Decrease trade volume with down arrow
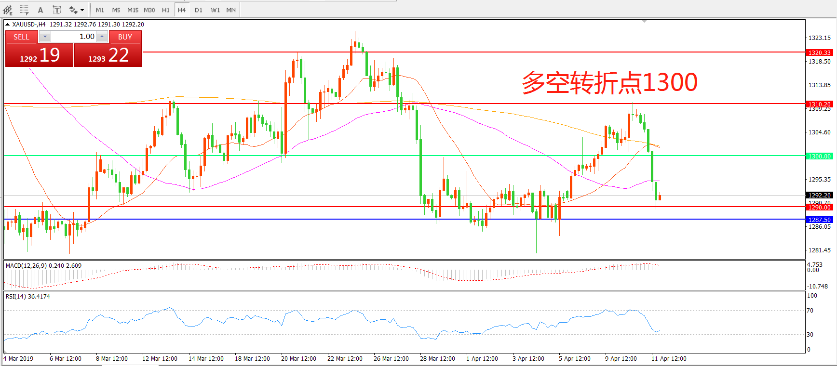This screenshot has width=837, height=366. coord(45,37)
